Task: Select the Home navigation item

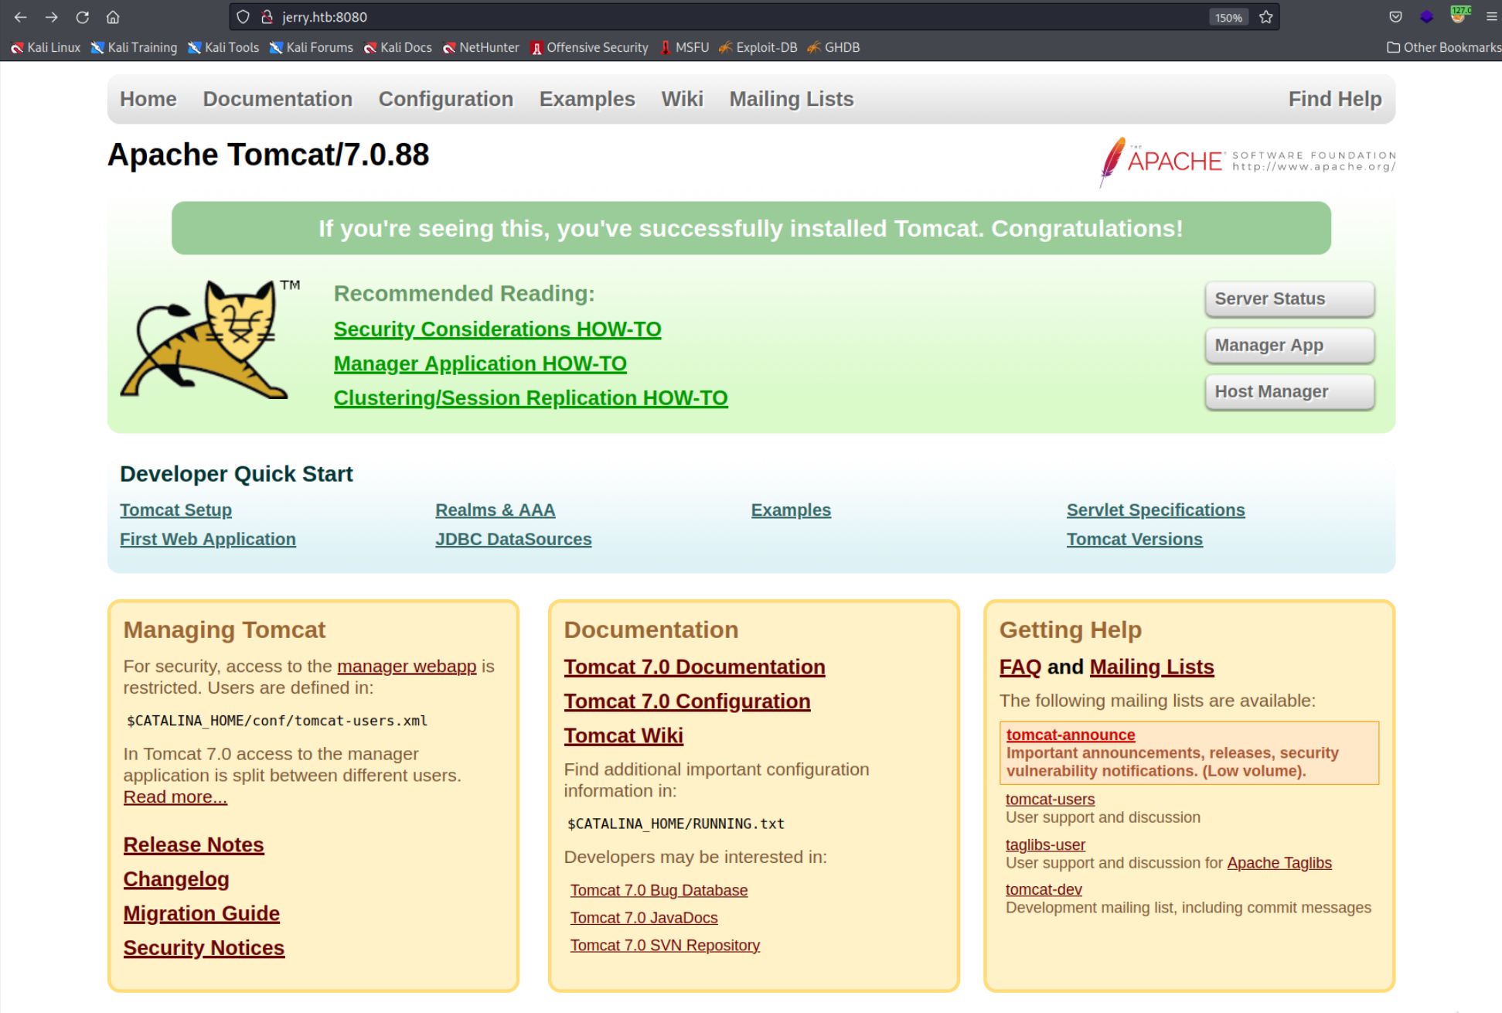Action: coord(148,99)
